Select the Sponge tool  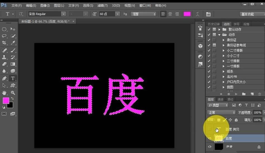13,71
